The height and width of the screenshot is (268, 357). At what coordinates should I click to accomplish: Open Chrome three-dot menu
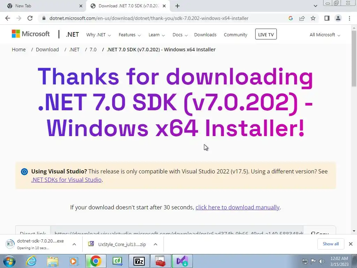click(x=349, y=18)
